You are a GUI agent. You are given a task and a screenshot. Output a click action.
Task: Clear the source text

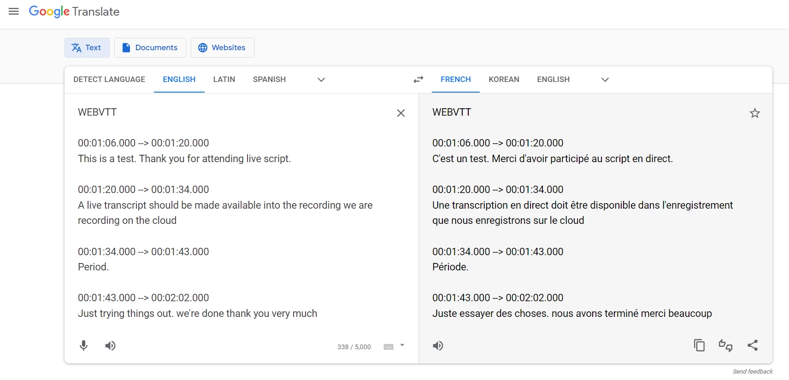(x=401, y=113)
